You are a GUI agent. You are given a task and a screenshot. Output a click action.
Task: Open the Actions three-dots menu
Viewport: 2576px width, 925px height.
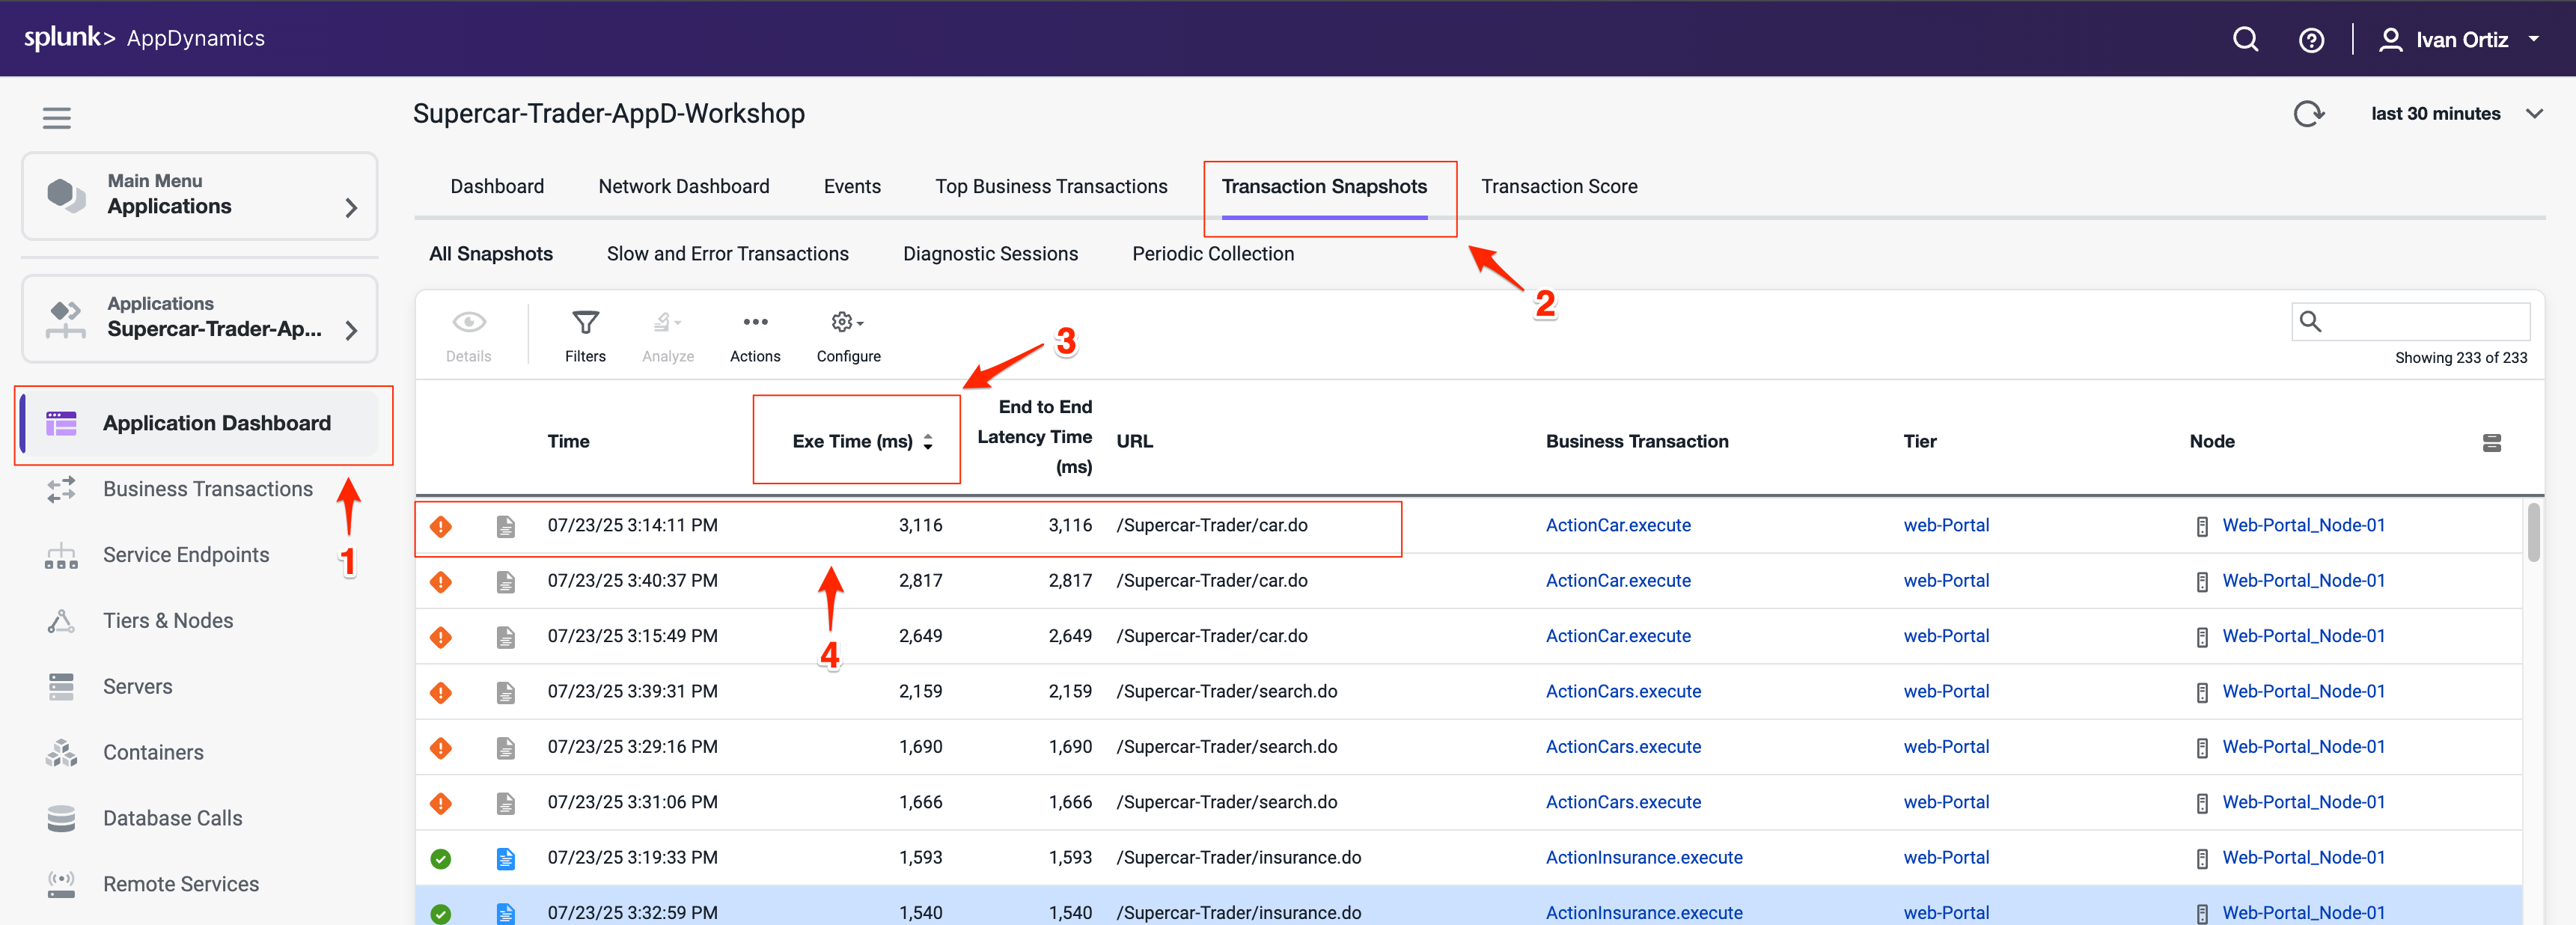coord(755,323)
